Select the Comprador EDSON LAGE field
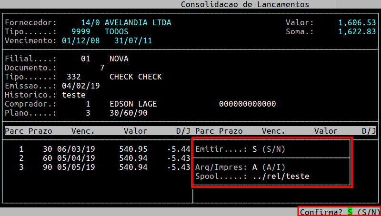Image resolution: width=381 pixels, height=216 pixels. [x=133, y=104]
